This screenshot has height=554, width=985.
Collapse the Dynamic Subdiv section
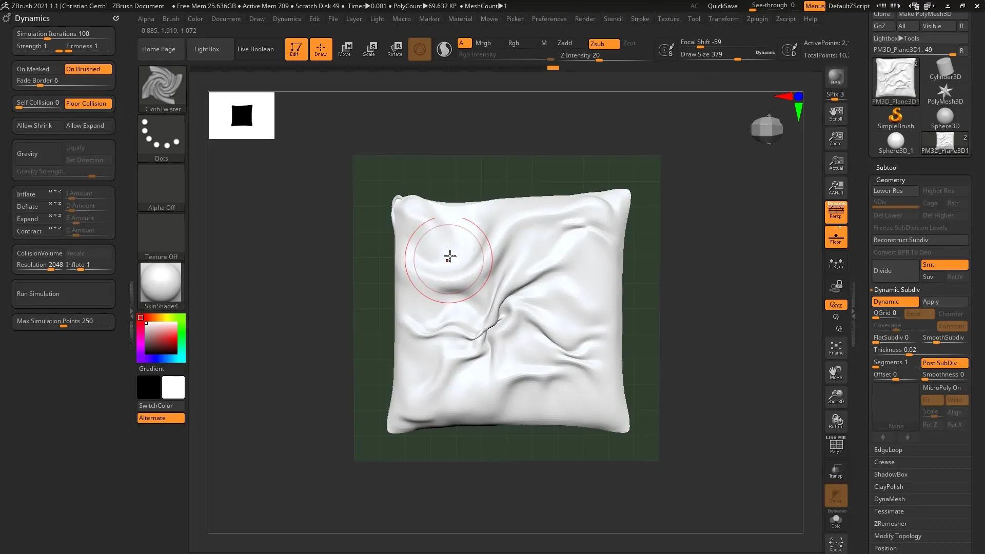coord(896,290)
